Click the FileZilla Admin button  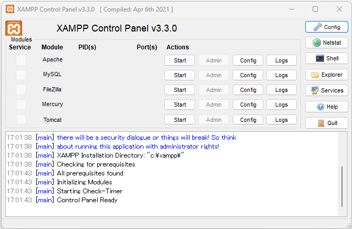[x=214, y=90]
